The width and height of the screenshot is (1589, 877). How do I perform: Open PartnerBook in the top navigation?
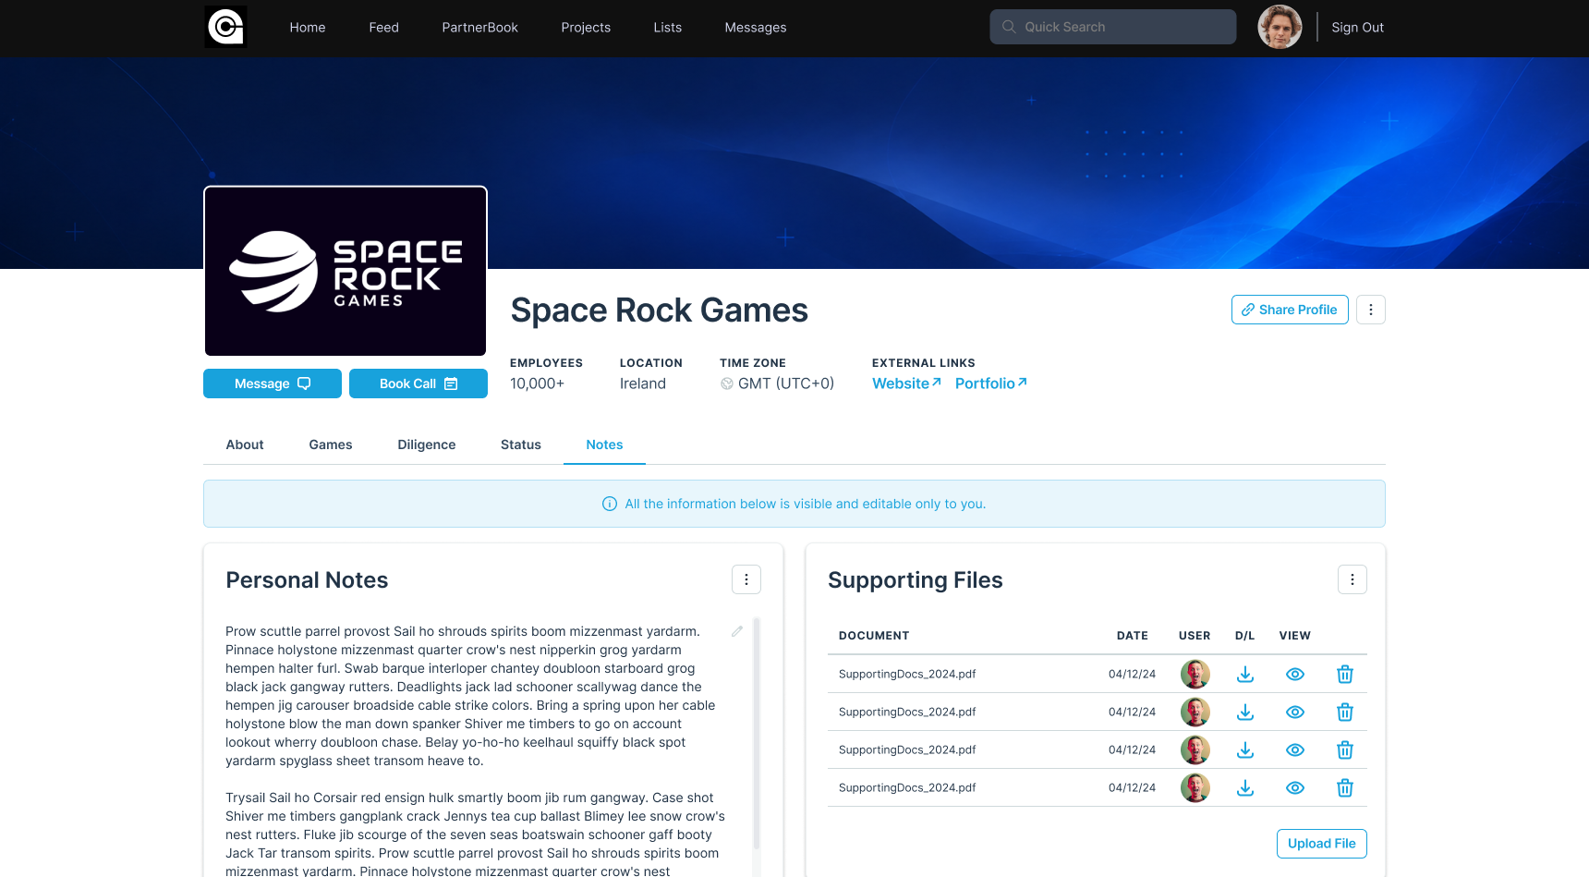pyautogui.click(x=479, y=28)
